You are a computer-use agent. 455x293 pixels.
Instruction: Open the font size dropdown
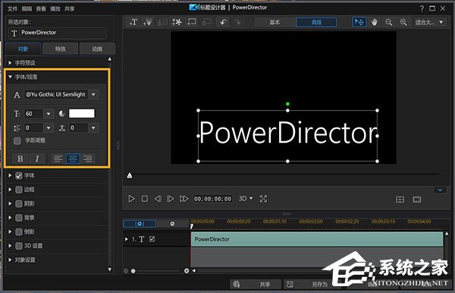pyautogui.click(x=49, y=114)
